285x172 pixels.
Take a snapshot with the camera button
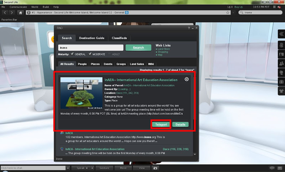[155, 168]
